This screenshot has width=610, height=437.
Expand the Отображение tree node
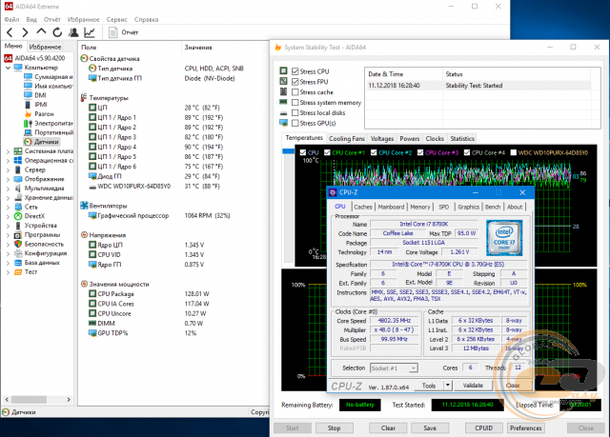pos(8,179)
